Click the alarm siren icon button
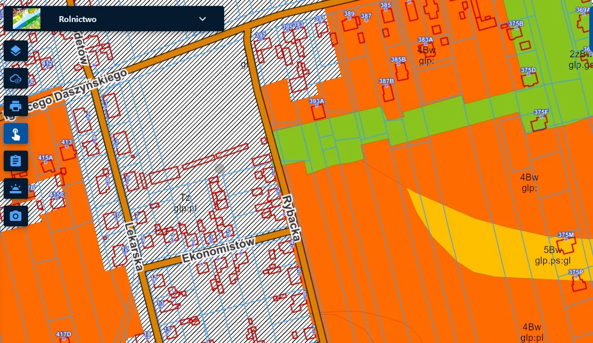Viewport: 593px width, 343px height. pyautogui.click(x=16, y=189)
